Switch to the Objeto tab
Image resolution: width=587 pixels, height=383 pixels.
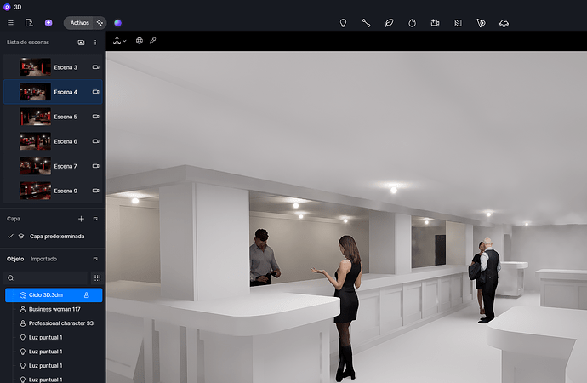[x=15, y=259]
